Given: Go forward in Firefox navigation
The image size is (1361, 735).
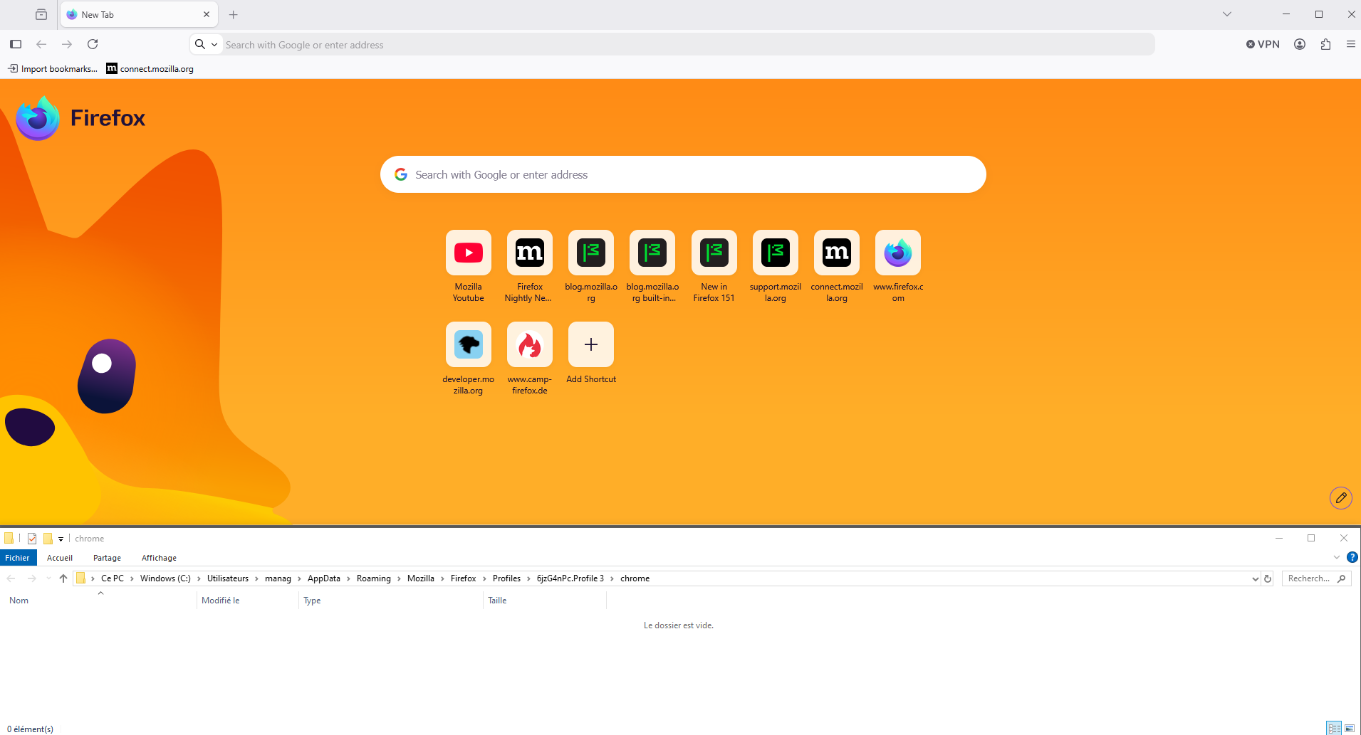Looking at the screenshot, I should pyautogui.click(x=67, y=44).
